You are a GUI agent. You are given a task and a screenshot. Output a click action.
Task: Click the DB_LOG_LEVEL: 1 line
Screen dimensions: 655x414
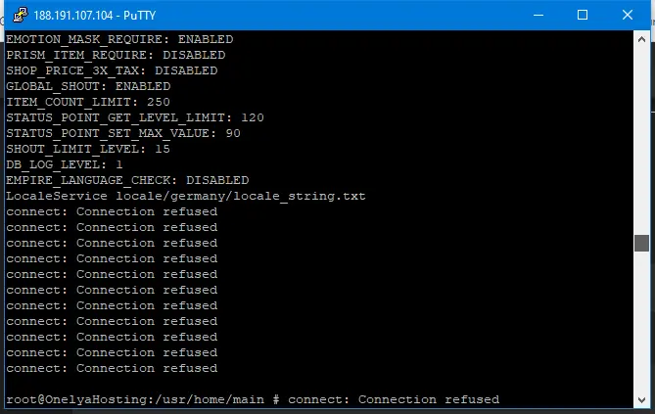tap(65, 164)
